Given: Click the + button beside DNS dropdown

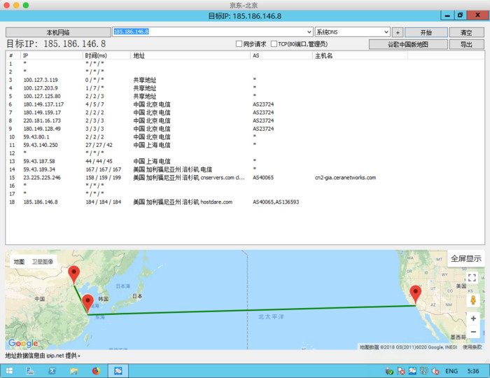Looking at the screenshot, I should point(398,32).
